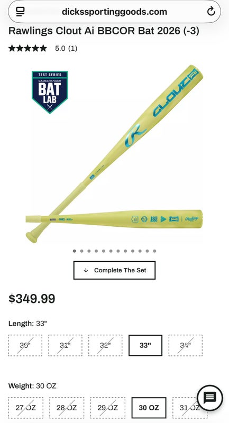Viewport: 229px width, 423px height.
Task: Select the 30 OZ weight option
Action: pyautogui.click(x=149, y=408)
